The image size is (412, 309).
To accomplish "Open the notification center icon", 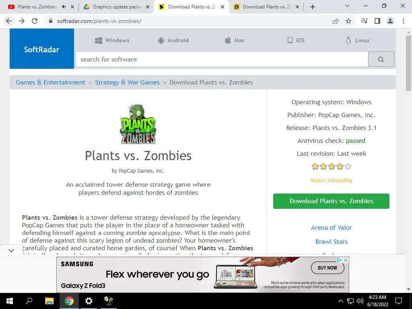I will point(399,301).
